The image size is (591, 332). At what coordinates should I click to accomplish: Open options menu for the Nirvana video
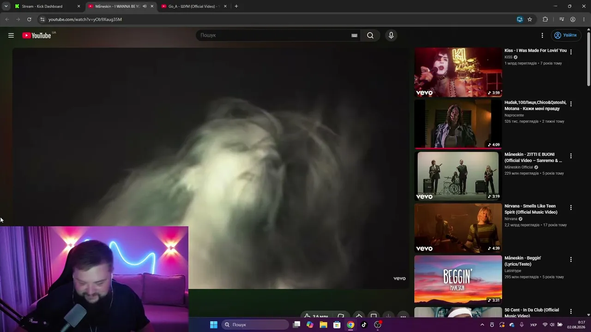[571, 207]
